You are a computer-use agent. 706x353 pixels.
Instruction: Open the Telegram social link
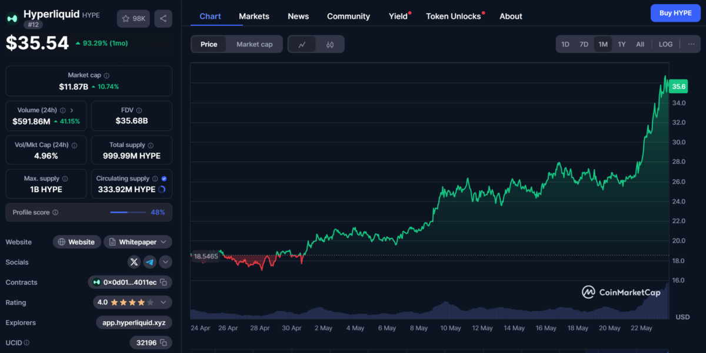(x=150, y=262)
